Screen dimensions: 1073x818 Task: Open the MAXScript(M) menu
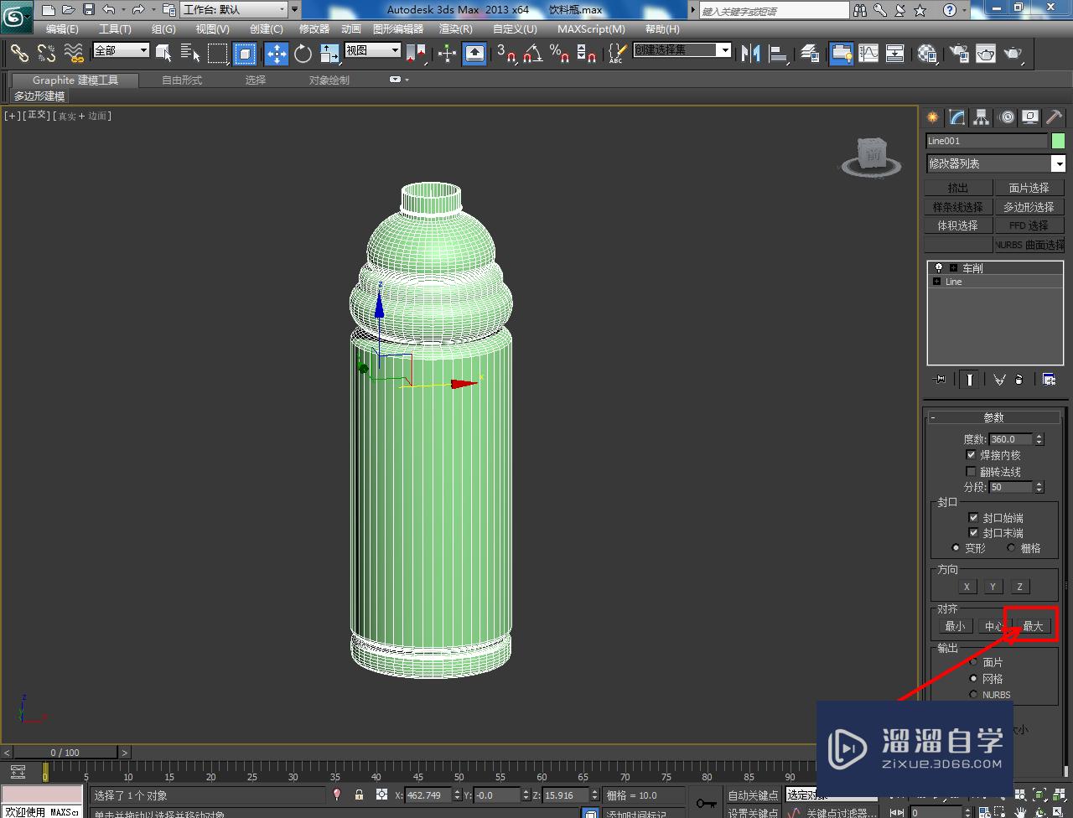pyautogui.click(x=591, y=28)
